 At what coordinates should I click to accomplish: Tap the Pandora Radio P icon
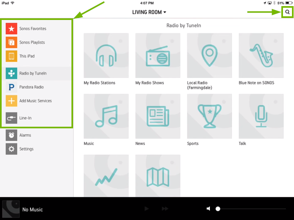tap(11, 87)
